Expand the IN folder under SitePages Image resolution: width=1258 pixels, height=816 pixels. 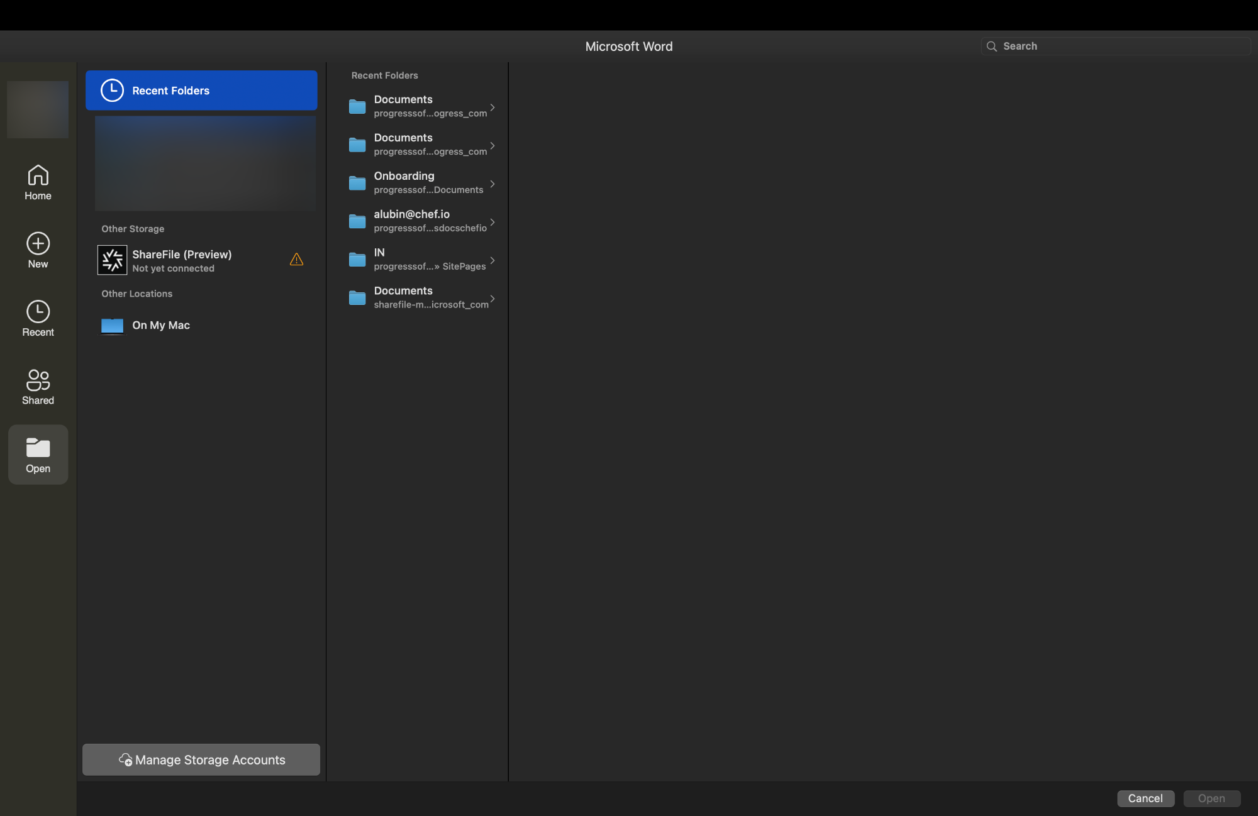(493, 258)
